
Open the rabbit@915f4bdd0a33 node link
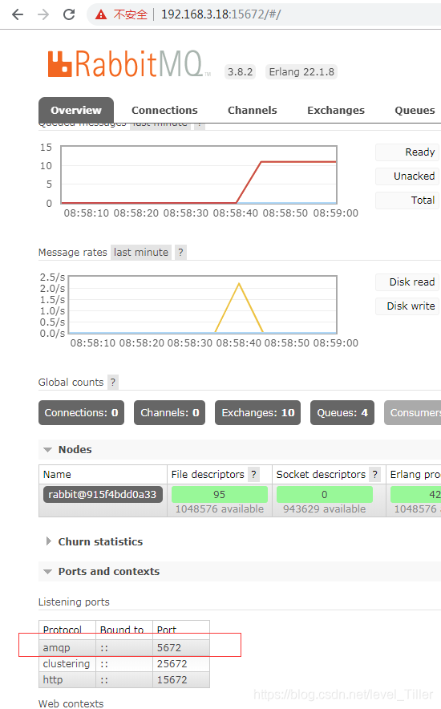[x=103, y=494]
